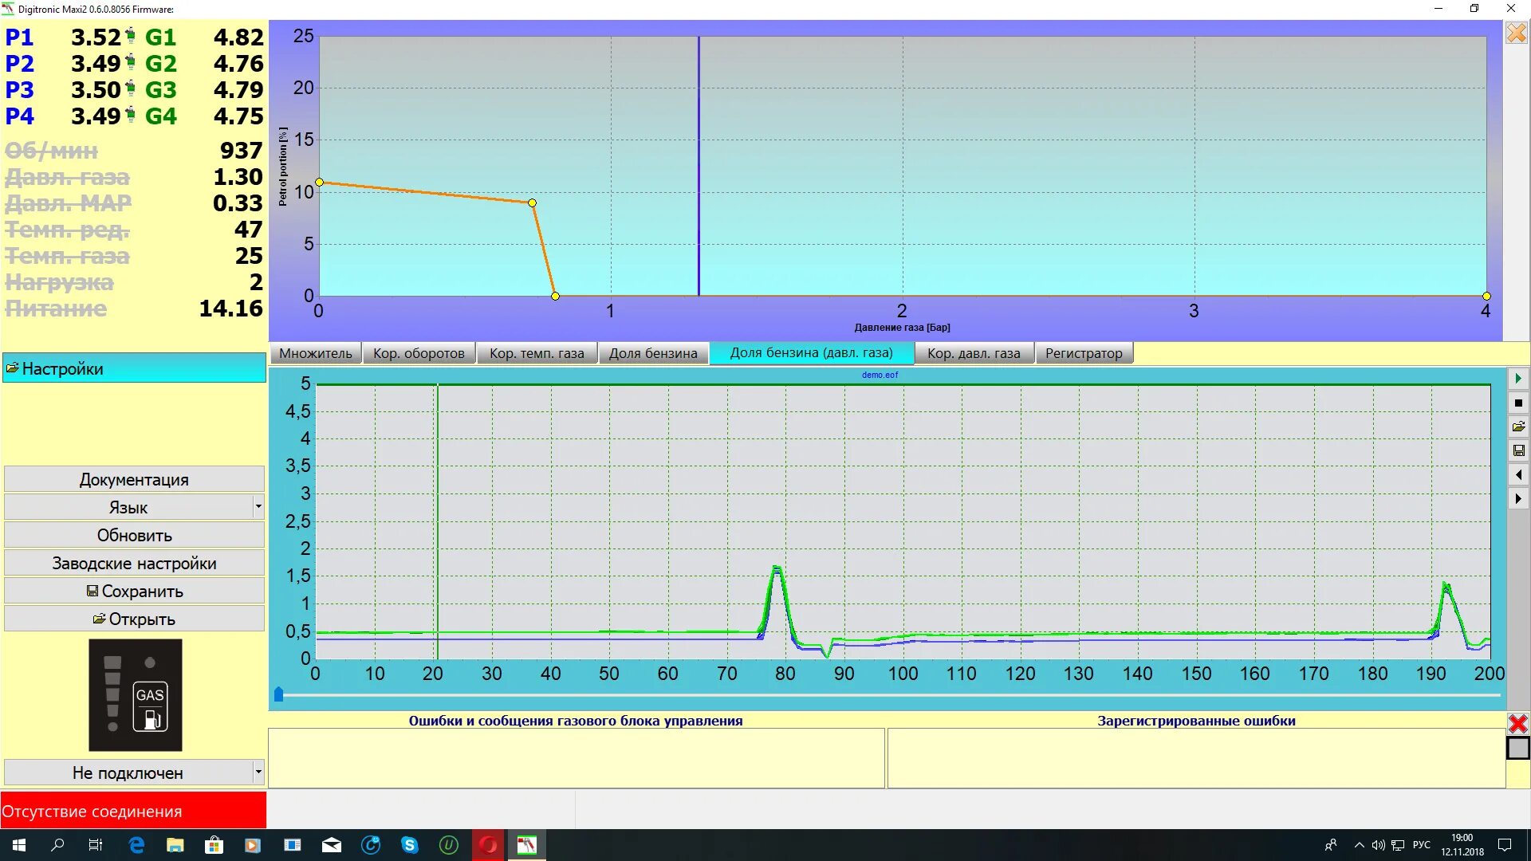Clear registered errors with red X
Screen dimensions: 1531x861
[x=1517, y=724]
